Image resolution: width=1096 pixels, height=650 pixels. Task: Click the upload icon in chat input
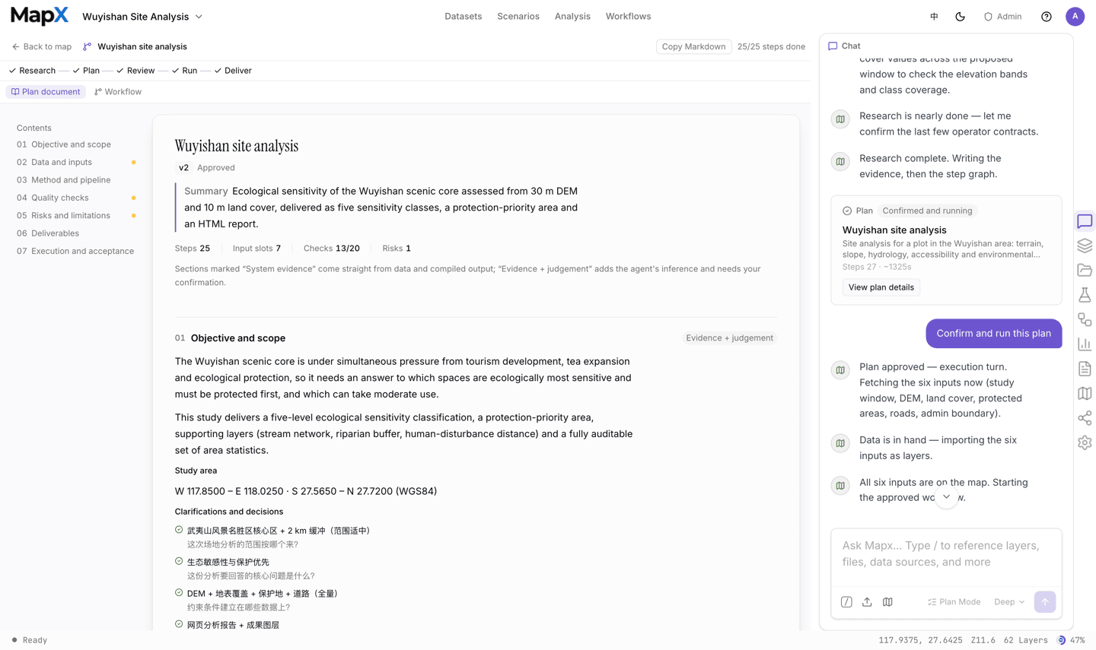pyautogui.click(x=867, y=602)
